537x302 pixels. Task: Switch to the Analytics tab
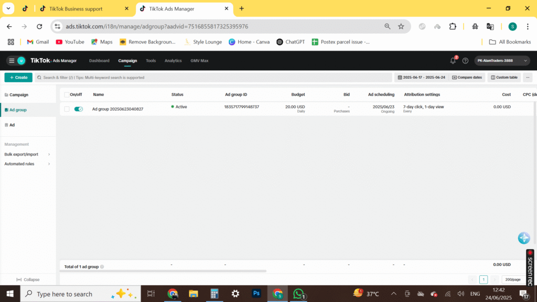173,61
